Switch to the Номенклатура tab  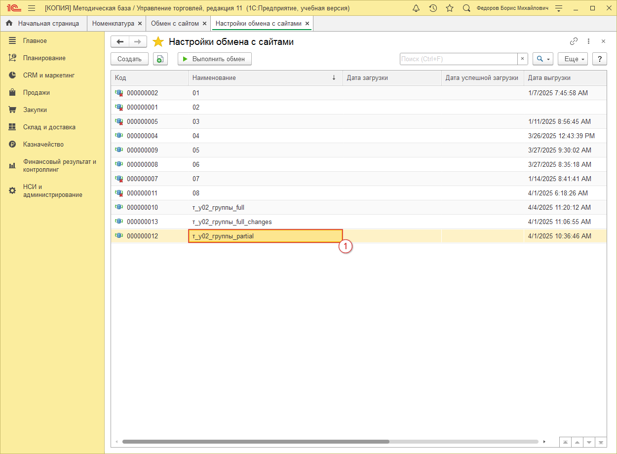(113, 24)
